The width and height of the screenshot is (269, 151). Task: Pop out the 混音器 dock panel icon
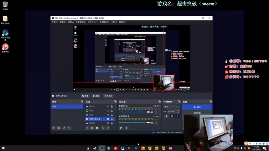pyautogui.click(x=159, y=102)
